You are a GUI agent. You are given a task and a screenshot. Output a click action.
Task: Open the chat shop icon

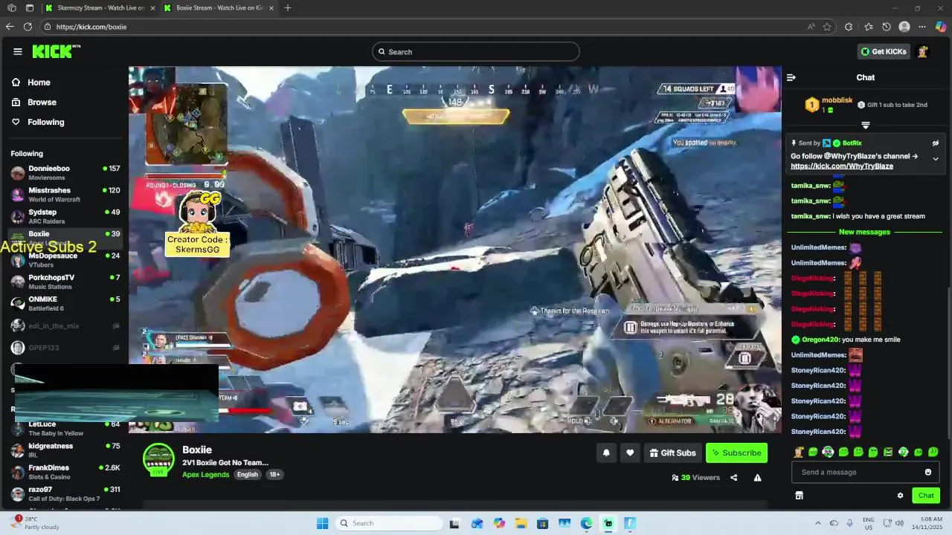coord(799,496)
